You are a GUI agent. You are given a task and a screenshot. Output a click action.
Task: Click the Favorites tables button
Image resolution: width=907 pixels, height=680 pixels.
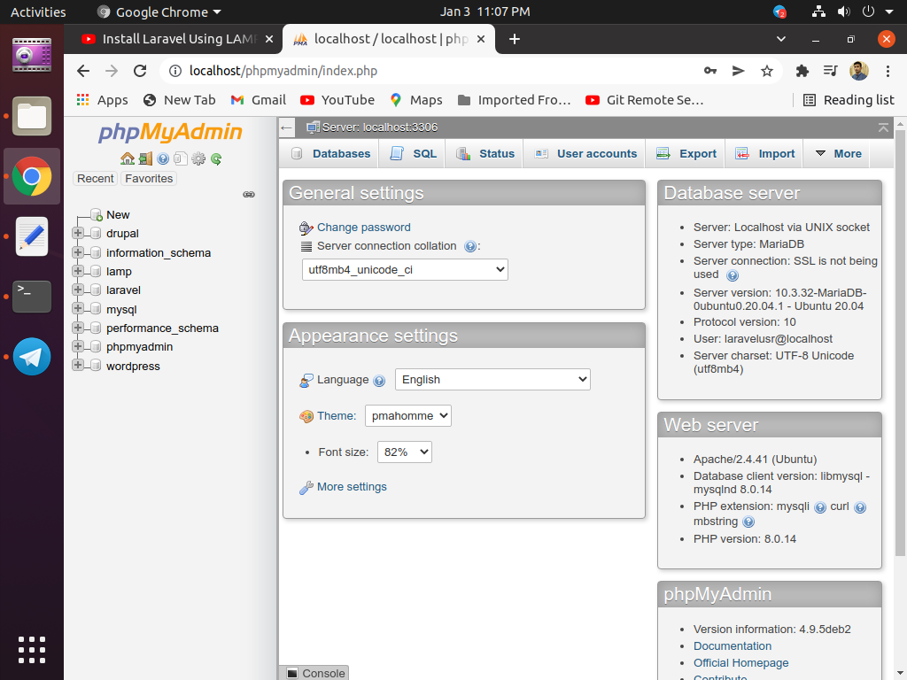pyautogui.click(x=149, y=179)
